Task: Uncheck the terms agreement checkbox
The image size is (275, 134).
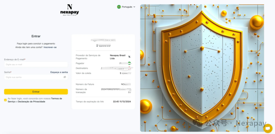Action: click(5, 100)
